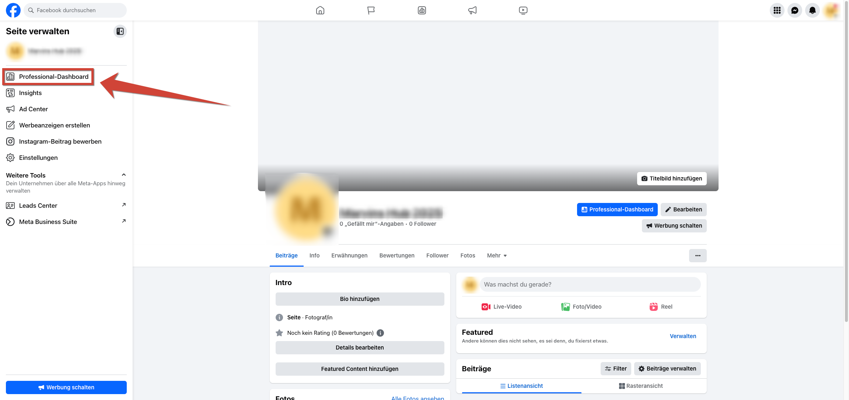This screenshot has height=400, width=849.
Task: Select the Bewertungen tab
Action: (396, 256)
